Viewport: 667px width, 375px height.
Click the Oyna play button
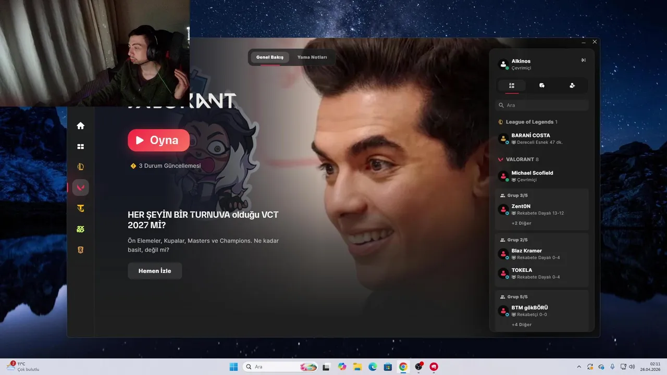[x=158, y=140]
